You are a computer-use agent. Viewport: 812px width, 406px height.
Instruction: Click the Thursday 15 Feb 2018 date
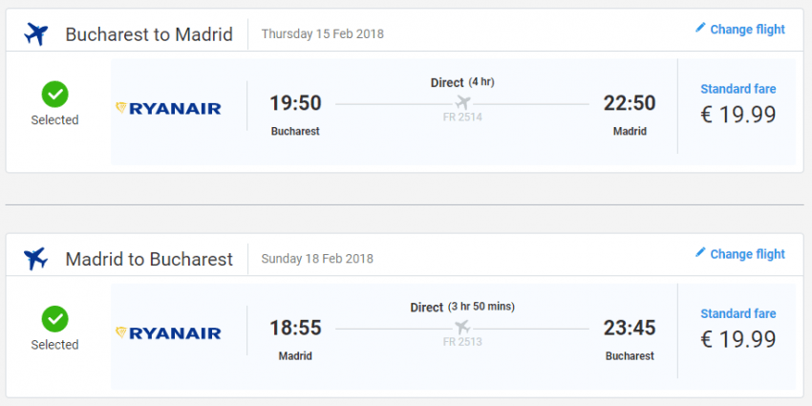tap(323, 34)
